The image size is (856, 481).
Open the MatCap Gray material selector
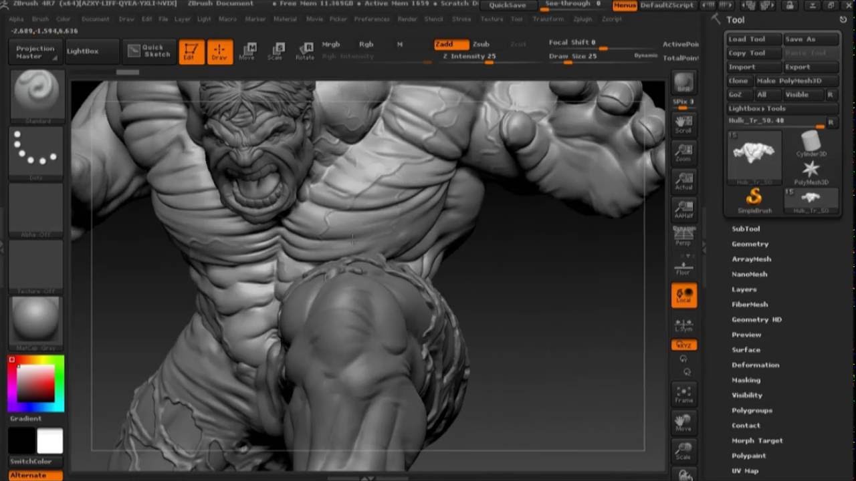[37, 322]
